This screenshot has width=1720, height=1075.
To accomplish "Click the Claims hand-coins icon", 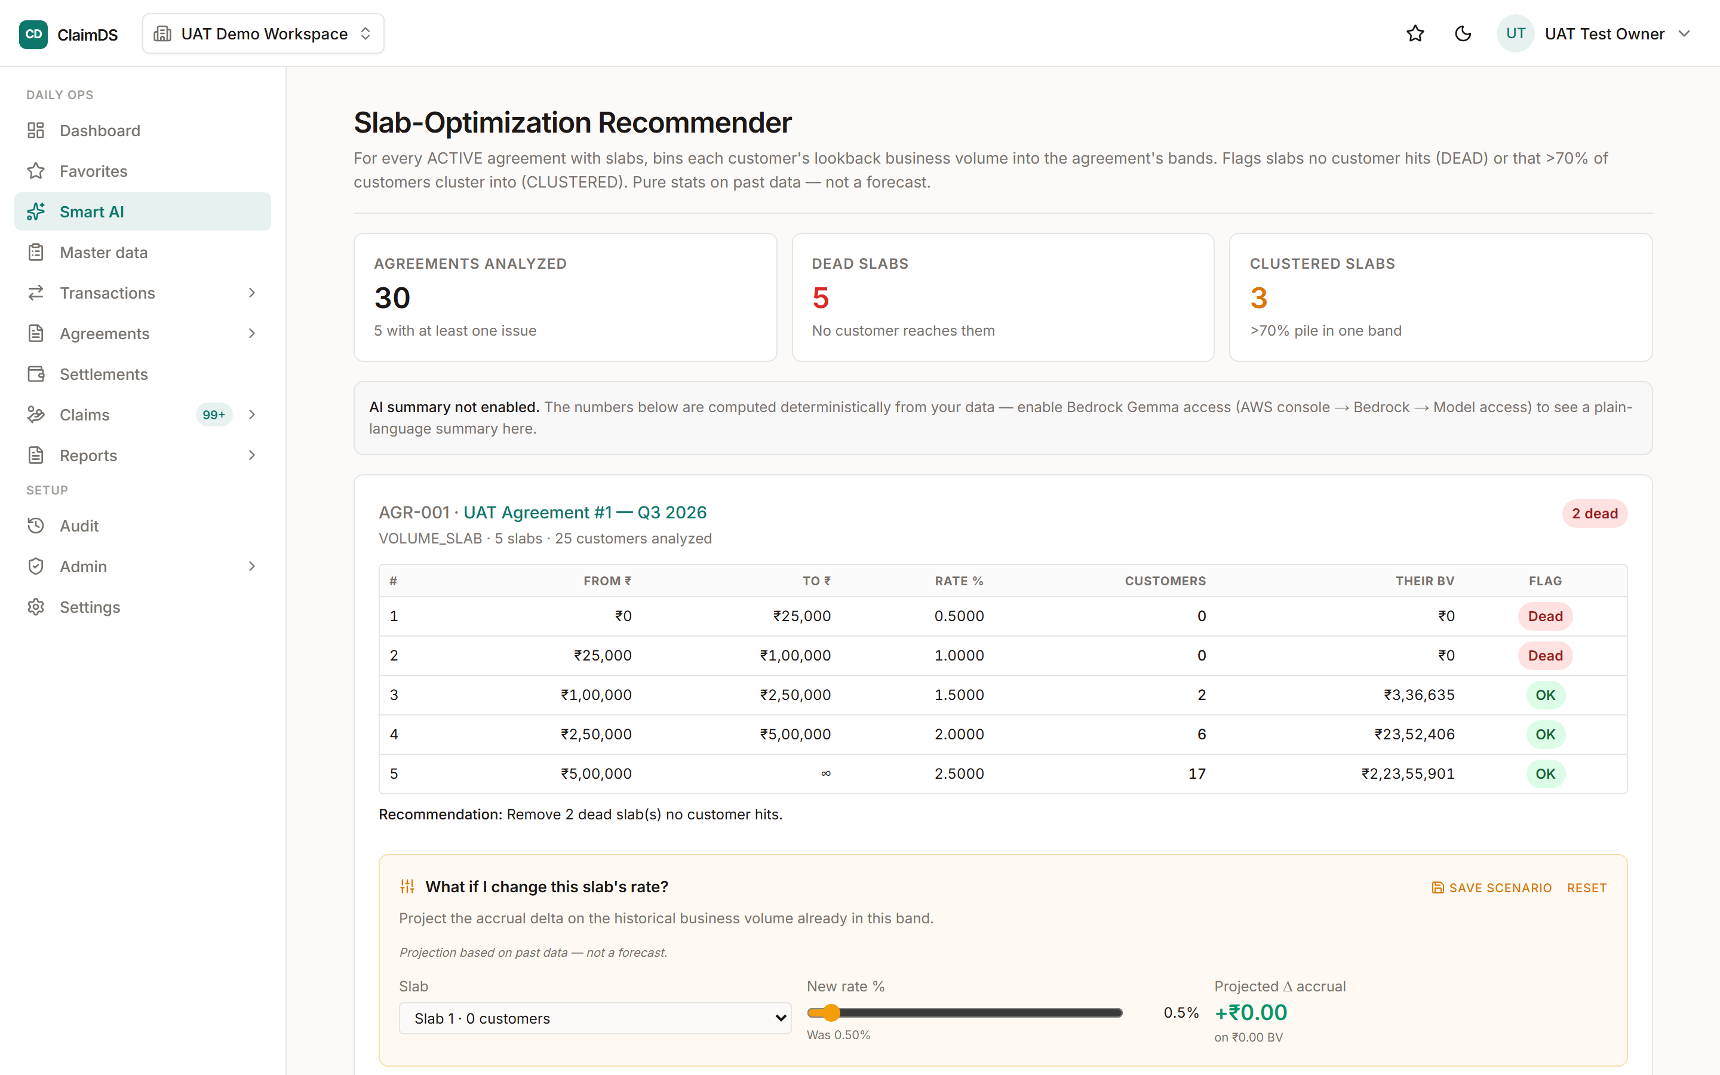I will [36, 414].
